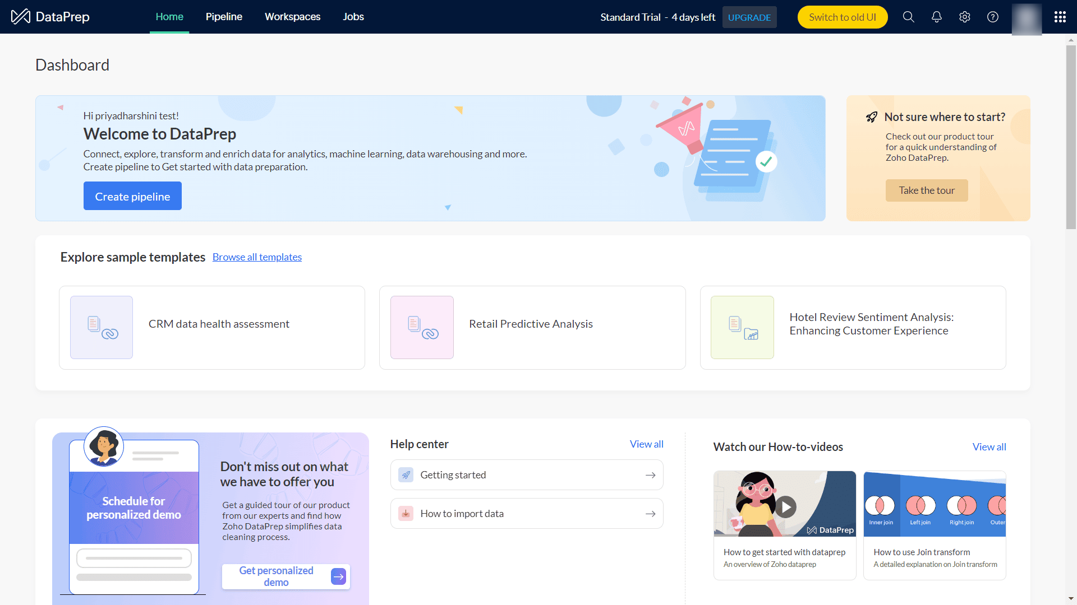Open the search magnifier icon
The height and width of the screenshot is (605, 1077).
pos(908,17)
